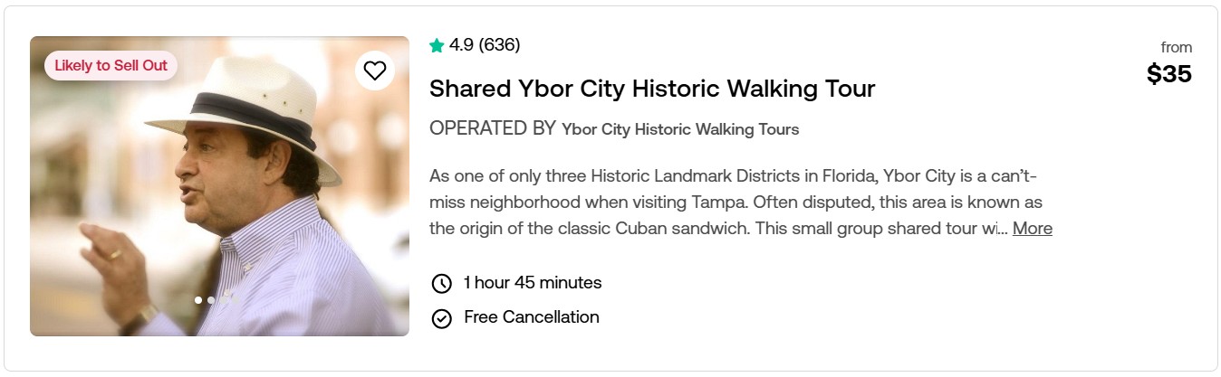Select the first carousel dot on the photo
Viewport: 1221px width, 377px height.
pos(198,300)
